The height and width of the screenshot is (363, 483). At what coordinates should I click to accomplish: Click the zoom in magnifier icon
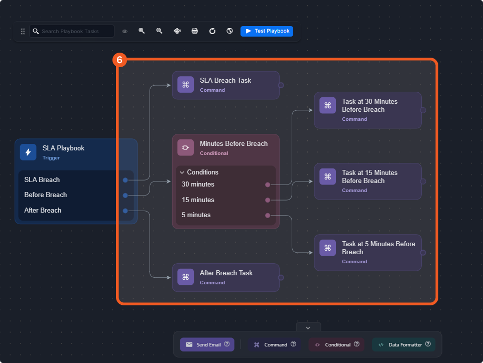point(142,31)
